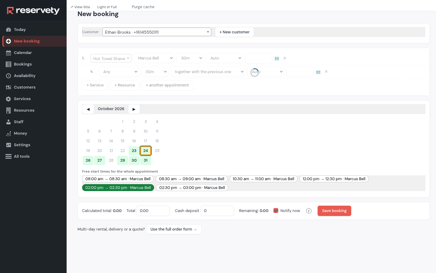Image resolution: width=436 pixels, height=273 pixels.
Task: Open the Calendar icon in sidebar
Action: 8,53
